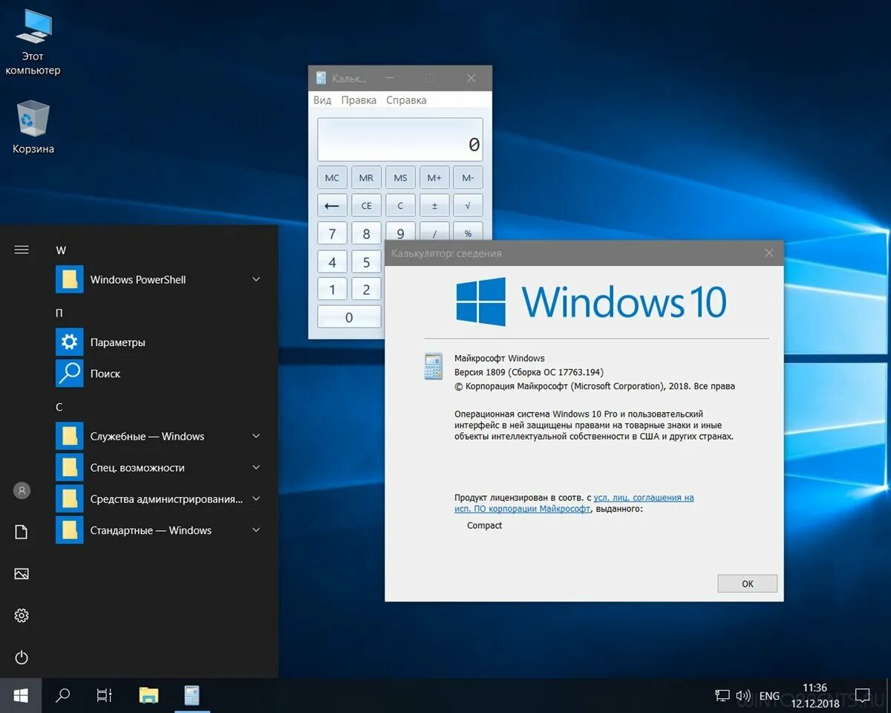Viewport: 891px width, 713px height.
Task: Click digit 8 in Calculator
Action: pos(366,234)
